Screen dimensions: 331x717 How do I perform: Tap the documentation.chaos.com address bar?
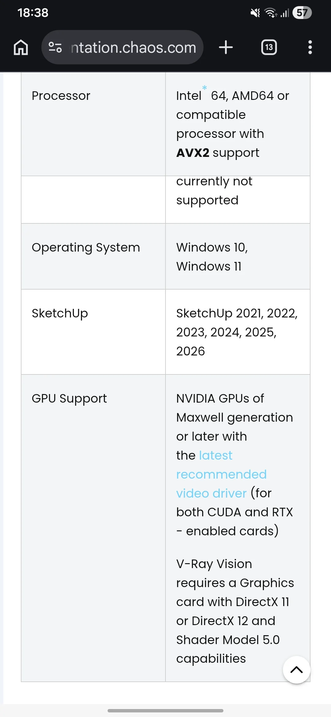(x=123, y=47)
